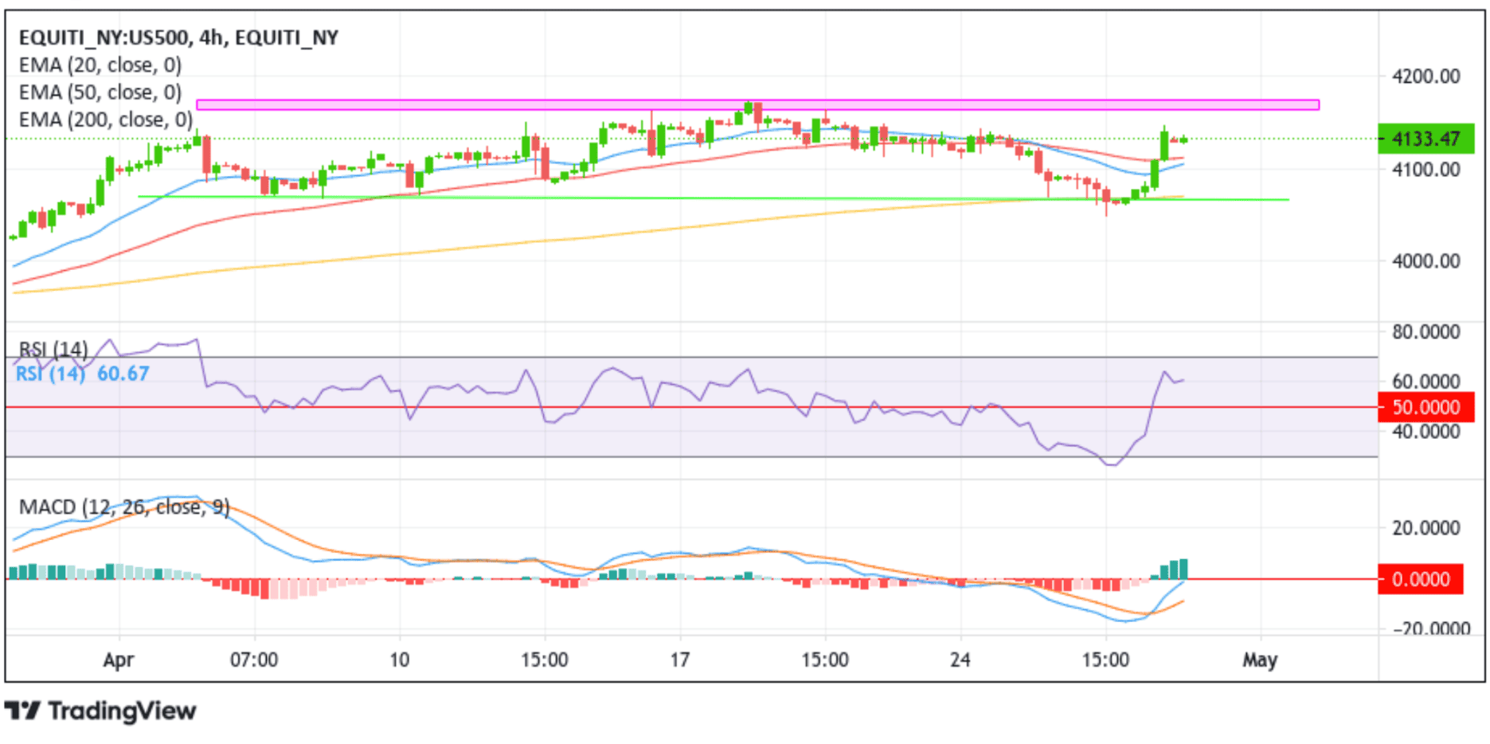This screenshot has width=1490, height=744.
Task: Select the green horizontal support line
Action: [x=714, y=198]
